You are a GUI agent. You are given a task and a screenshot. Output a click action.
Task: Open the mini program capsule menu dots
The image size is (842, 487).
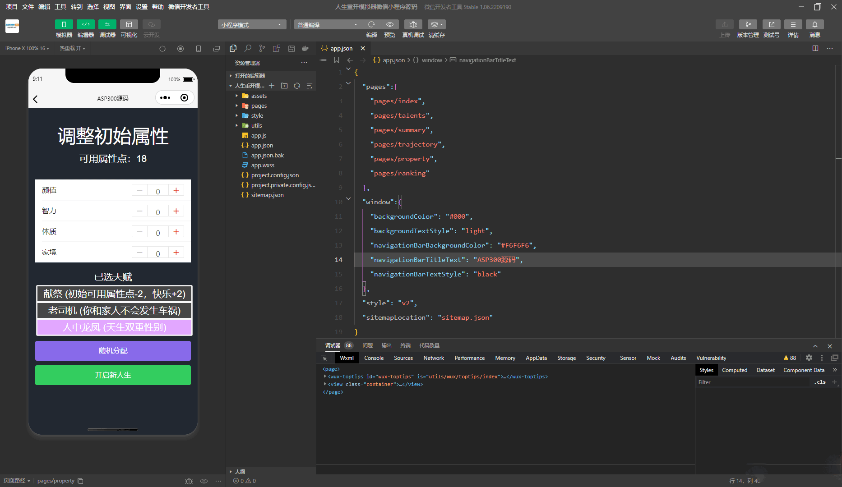coord(165,98)
